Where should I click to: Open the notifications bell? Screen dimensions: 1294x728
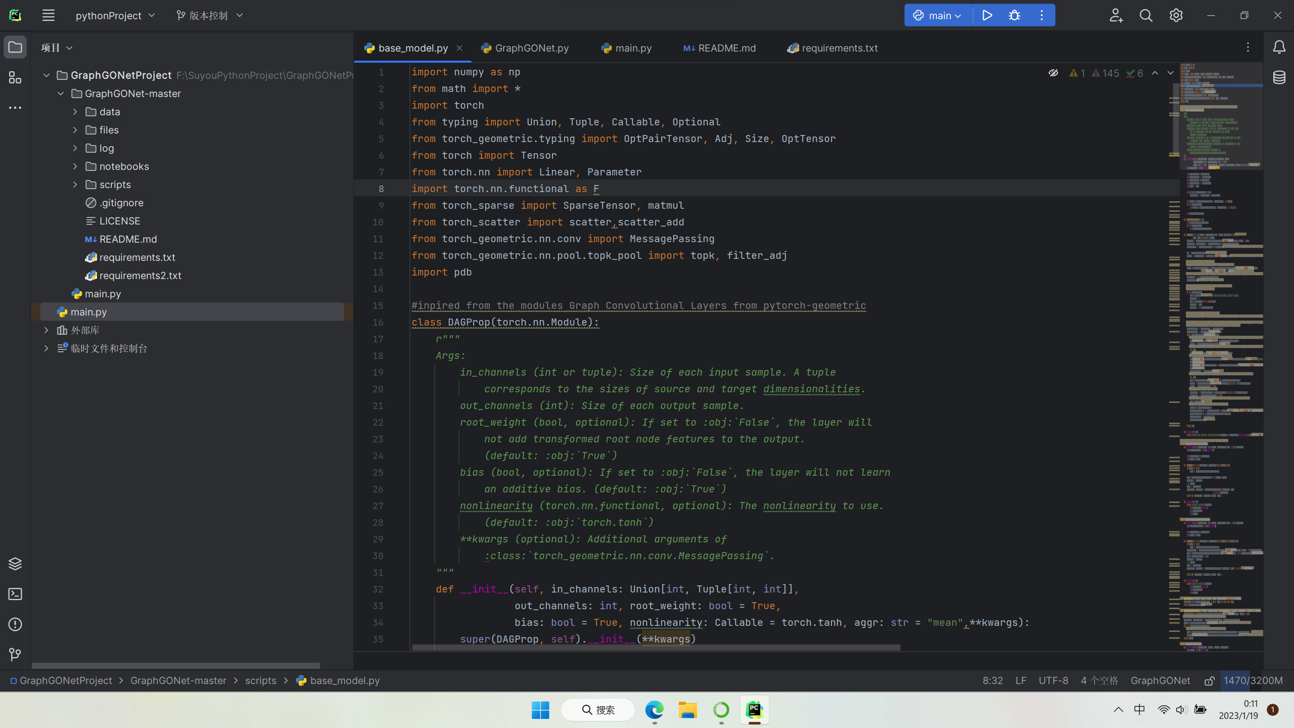(1279, 47)
